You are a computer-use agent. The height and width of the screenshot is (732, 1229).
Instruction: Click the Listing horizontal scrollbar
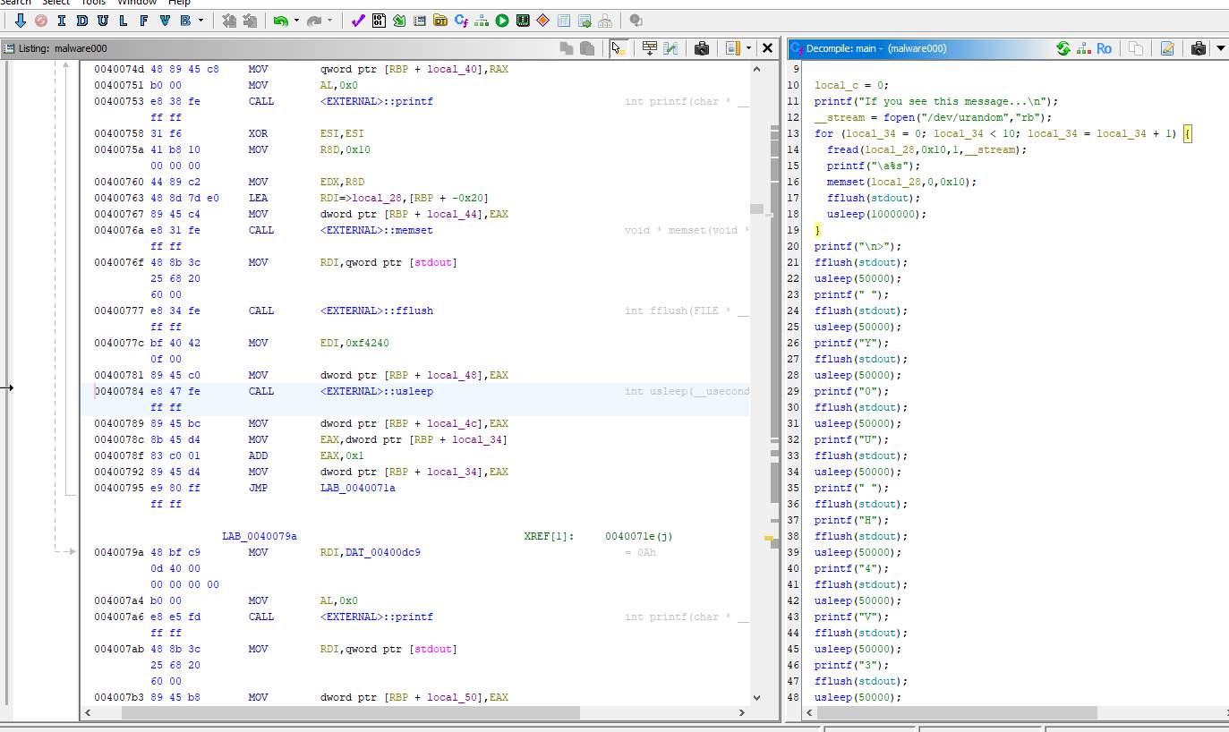click(351, 713)
